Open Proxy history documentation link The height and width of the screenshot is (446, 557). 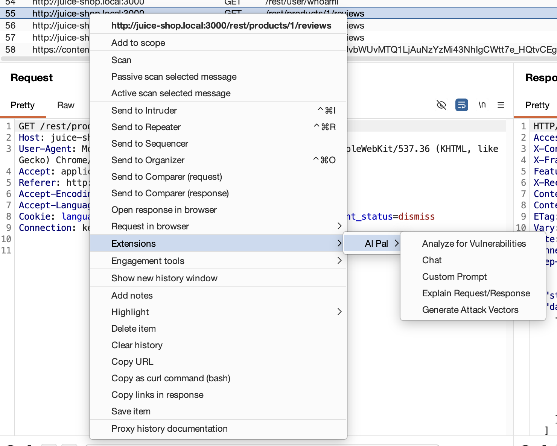[x=169, y=429]
